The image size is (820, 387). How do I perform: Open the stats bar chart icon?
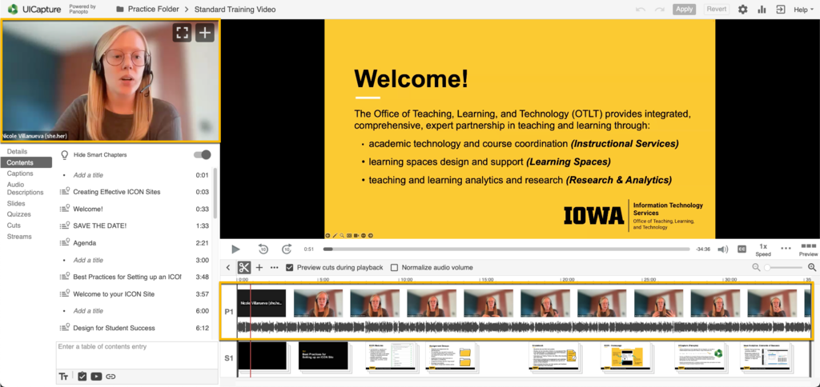(761, 10)
